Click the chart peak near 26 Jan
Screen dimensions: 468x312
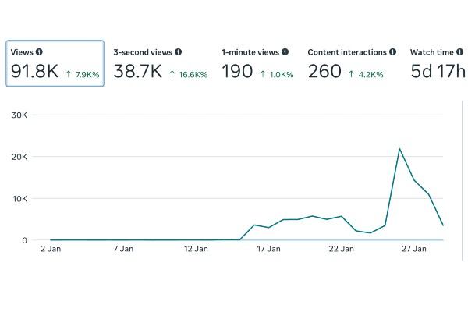click(399, 149)
